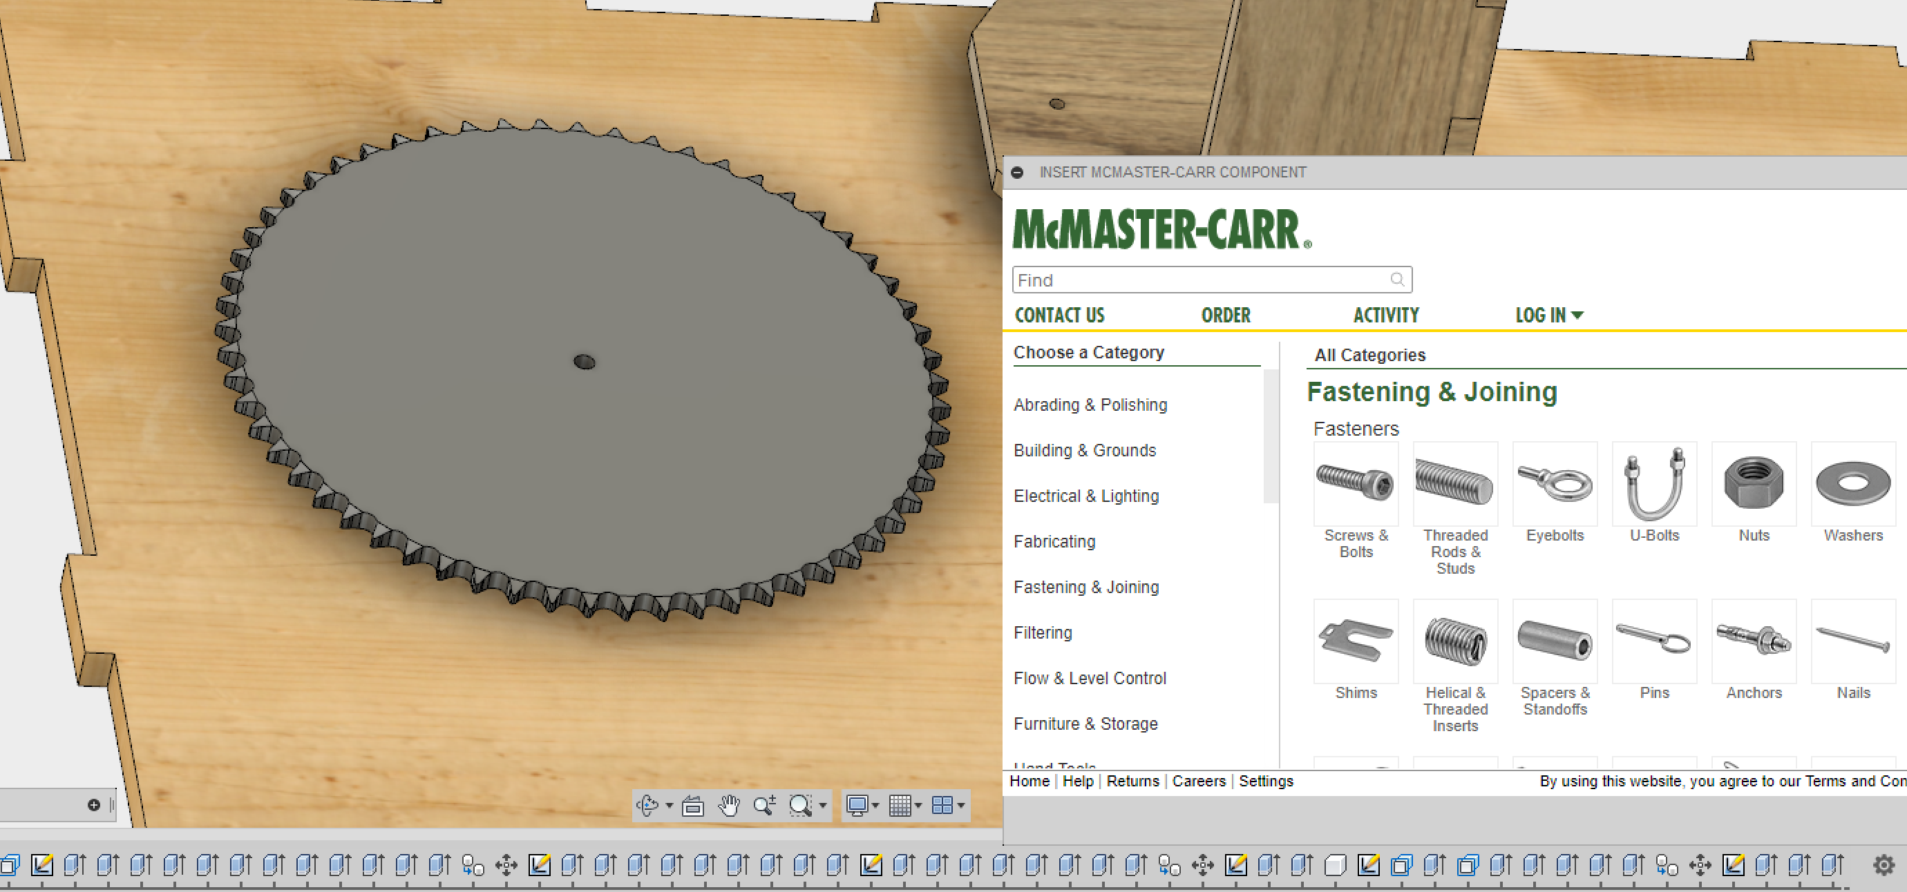This screenshot has height=892, width=1907.
Task: Click the Returns footer link
Action: tap(1132, 781)
